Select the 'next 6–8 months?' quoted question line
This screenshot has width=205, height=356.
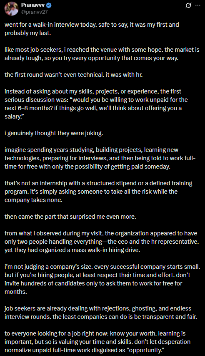coord(93,108)
